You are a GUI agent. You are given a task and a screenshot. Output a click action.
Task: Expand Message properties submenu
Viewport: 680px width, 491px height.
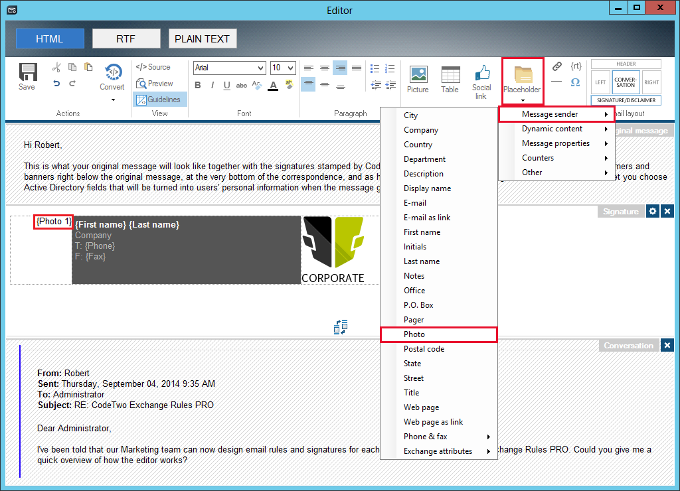pyautogui.click(x=556, y=143)
